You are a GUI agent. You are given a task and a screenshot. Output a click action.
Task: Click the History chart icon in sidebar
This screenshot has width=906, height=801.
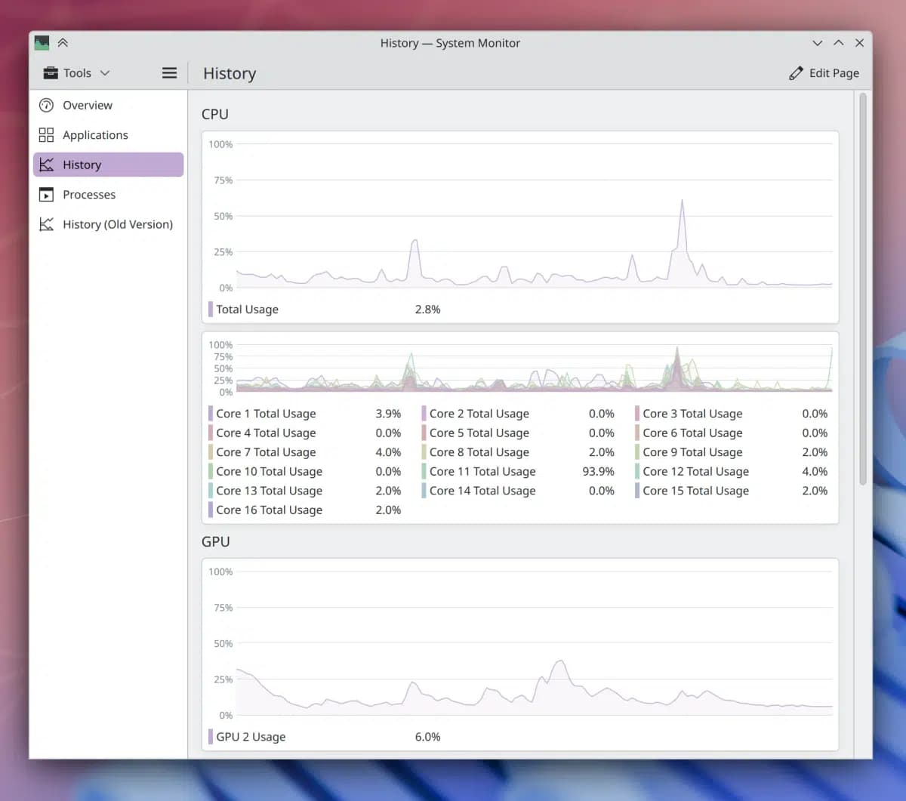[x=46, y=165]
